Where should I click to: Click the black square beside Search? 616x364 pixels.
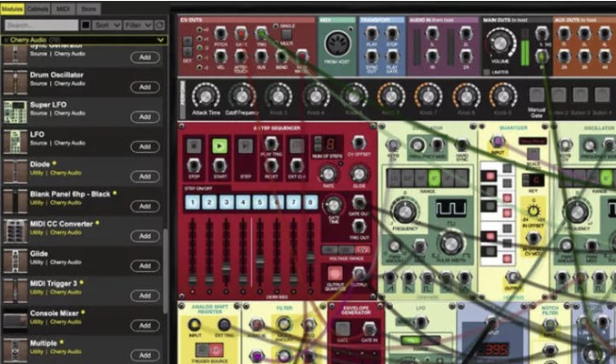(x=86, y=25)
